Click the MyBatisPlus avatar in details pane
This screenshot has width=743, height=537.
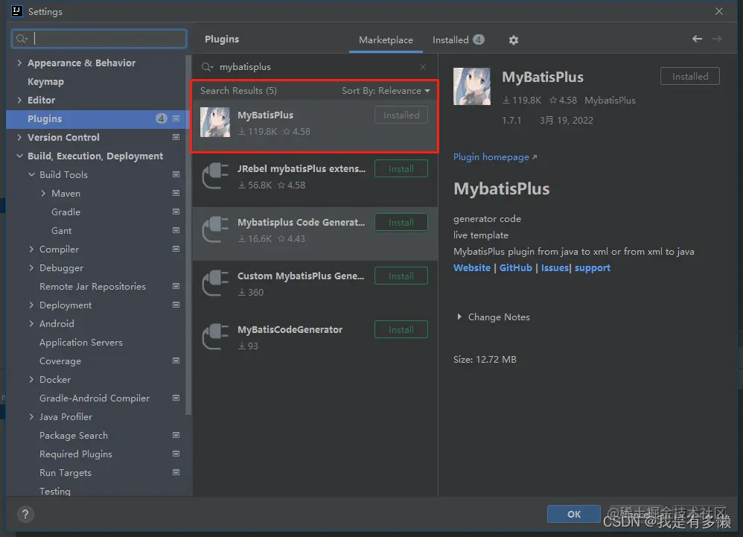click(472, 86)
